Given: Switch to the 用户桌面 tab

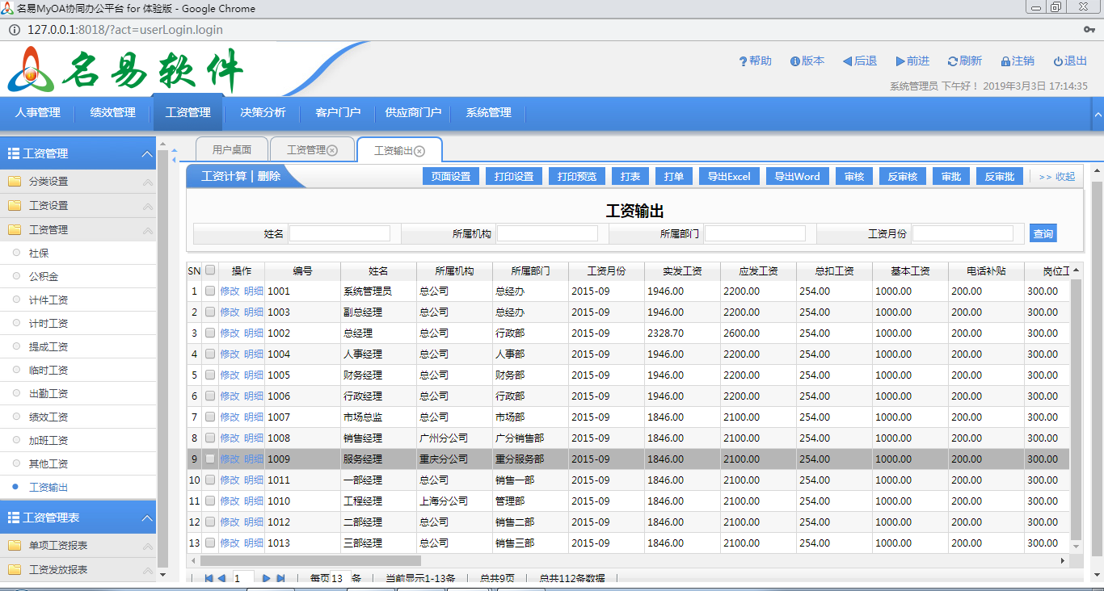Looking at the screenshot, I should tap(232, 149).
